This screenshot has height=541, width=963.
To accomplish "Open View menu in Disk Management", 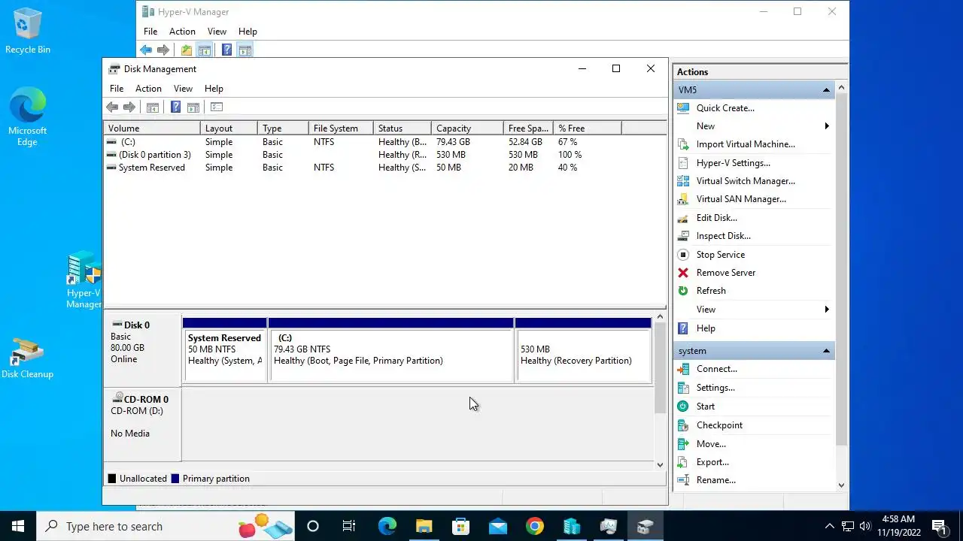I will coord(183,89).
